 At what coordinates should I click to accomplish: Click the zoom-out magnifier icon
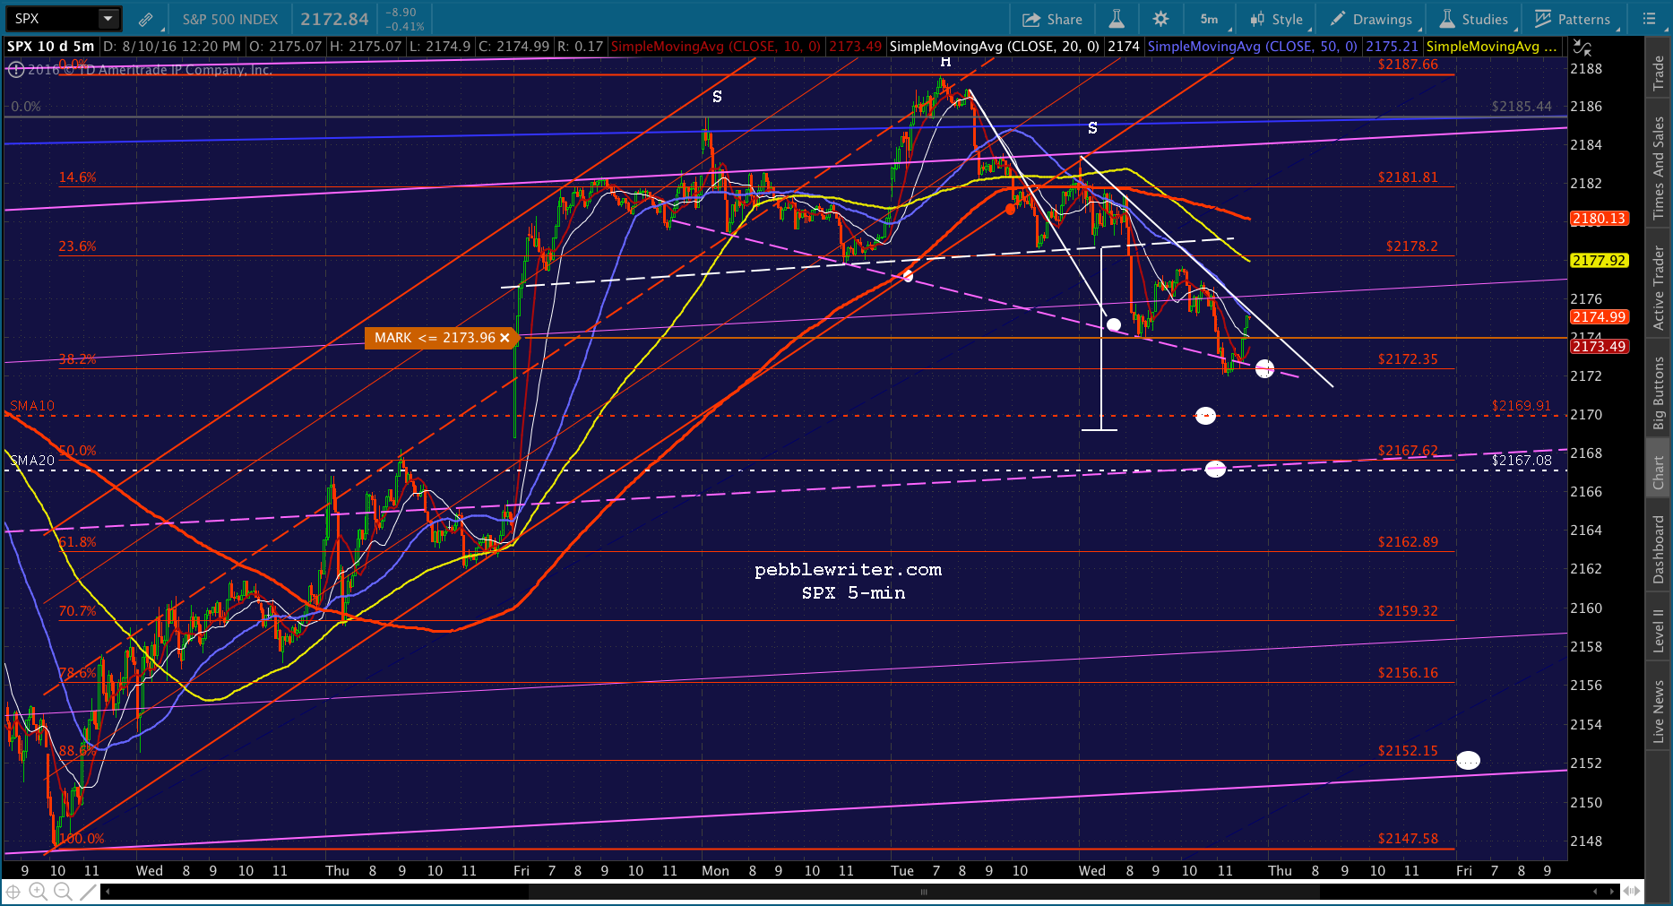[x=63, y=891]
